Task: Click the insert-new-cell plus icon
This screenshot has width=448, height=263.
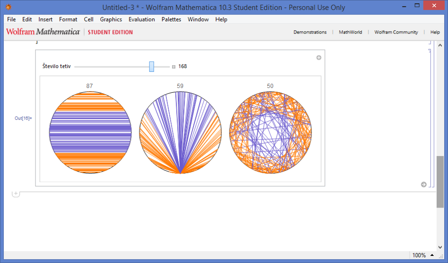Action: [x=16, y=193]
